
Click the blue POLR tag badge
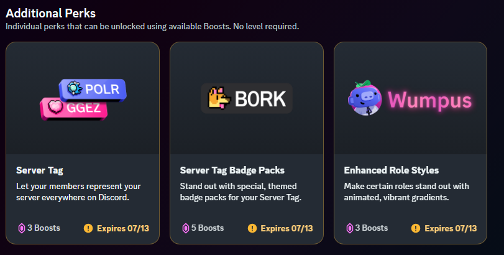click(x=93, y=90)
